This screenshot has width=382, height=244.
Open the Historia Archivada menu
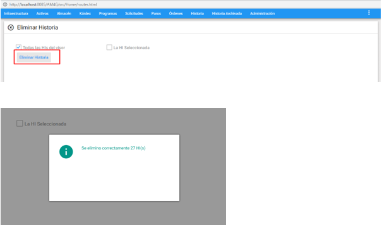coord(227,14)
